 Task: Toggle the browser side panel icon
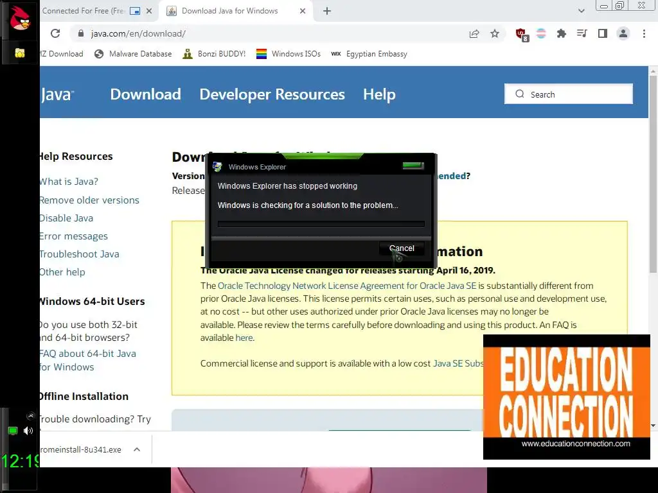603,33
